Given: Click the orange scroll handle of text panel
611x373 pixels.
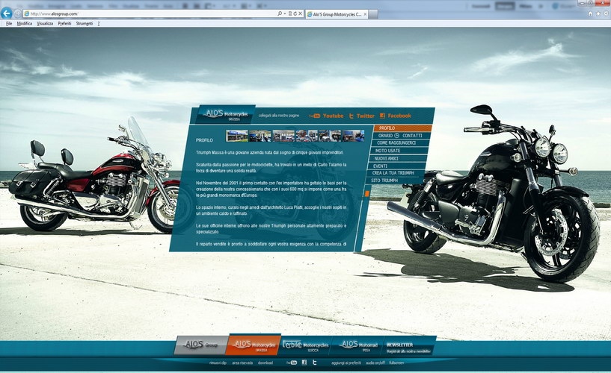Looking at the screenshot, I should click(366, 193).
